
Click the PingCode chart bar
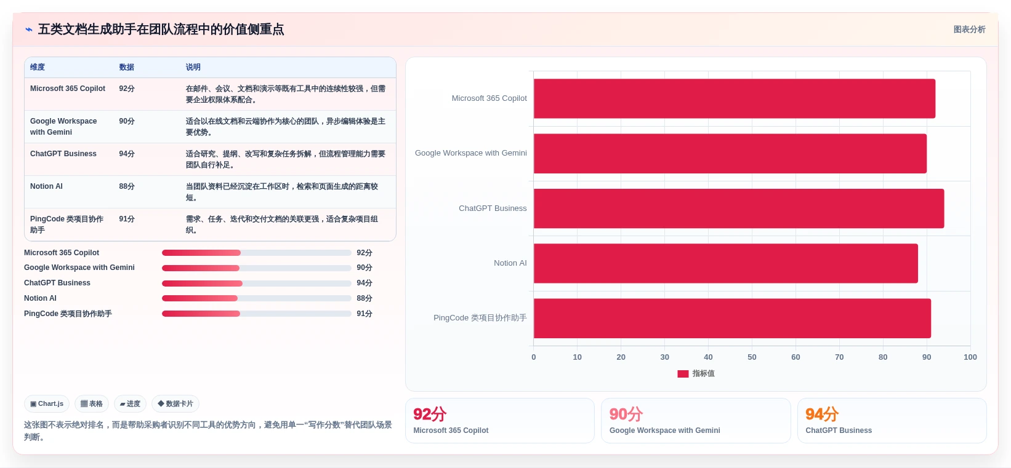732,319
